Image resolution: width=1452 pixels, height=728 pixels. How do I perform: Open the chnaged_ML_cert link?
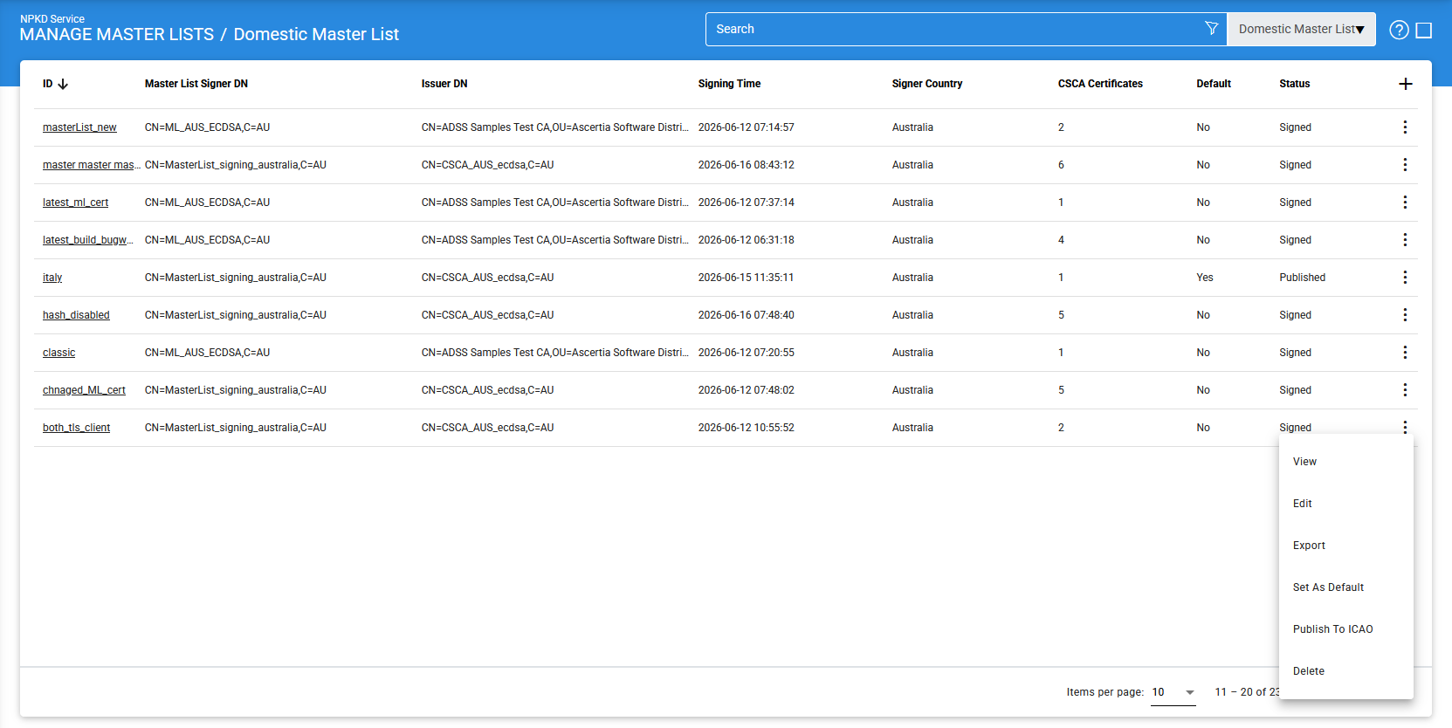point(84,390)
